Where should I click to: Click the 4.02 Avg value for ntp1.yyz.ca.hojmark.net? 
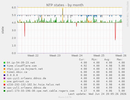(109, 69)
